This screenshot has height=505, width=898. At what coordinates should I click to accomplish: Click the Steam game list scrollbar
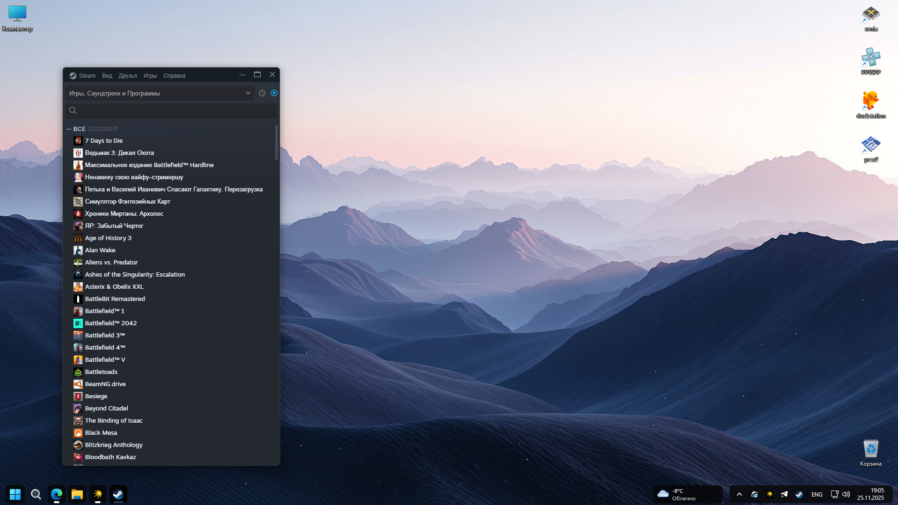click(x=277, y=143)
